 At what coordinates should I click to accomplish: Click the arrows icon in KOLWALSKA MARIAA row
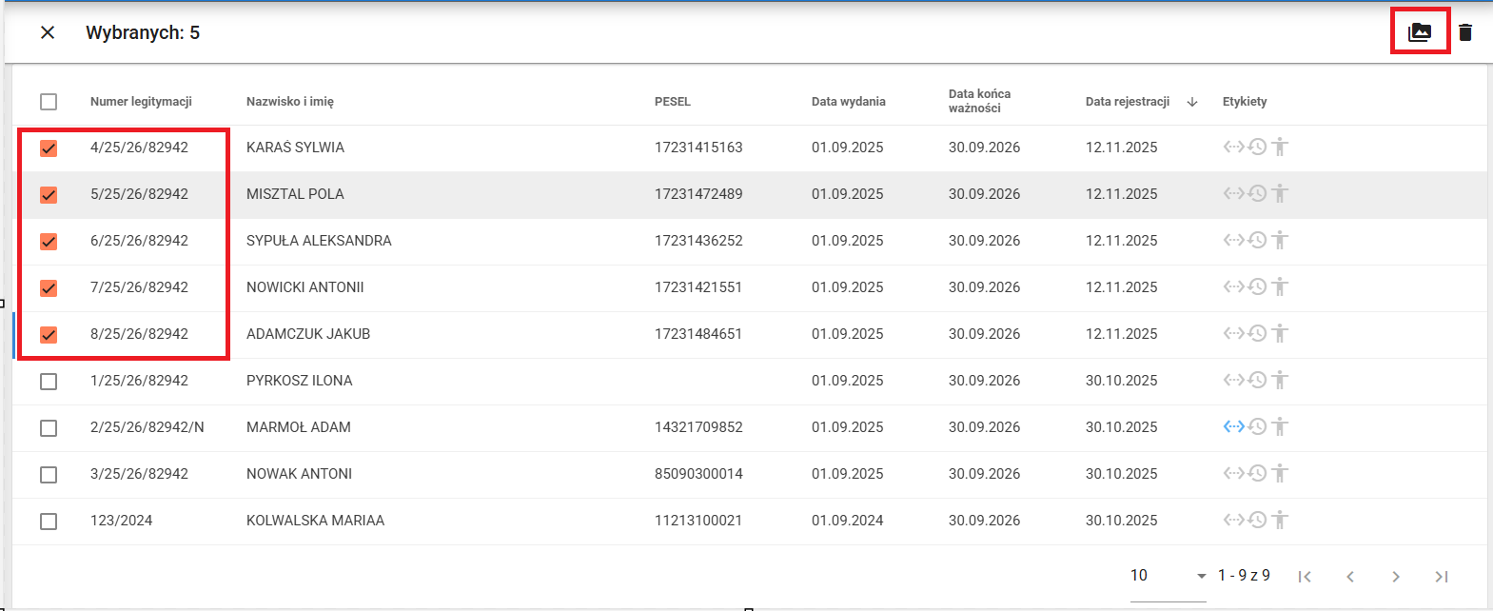coord(1233,520)
